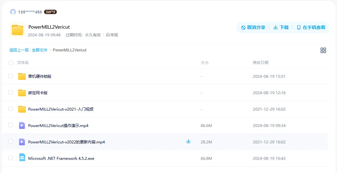Tick checkbox for PowerMILL2Vericut操作演示.mp4
Image resolution: width=337 pixels, height=173 pixels.
[x=11, y=125]
